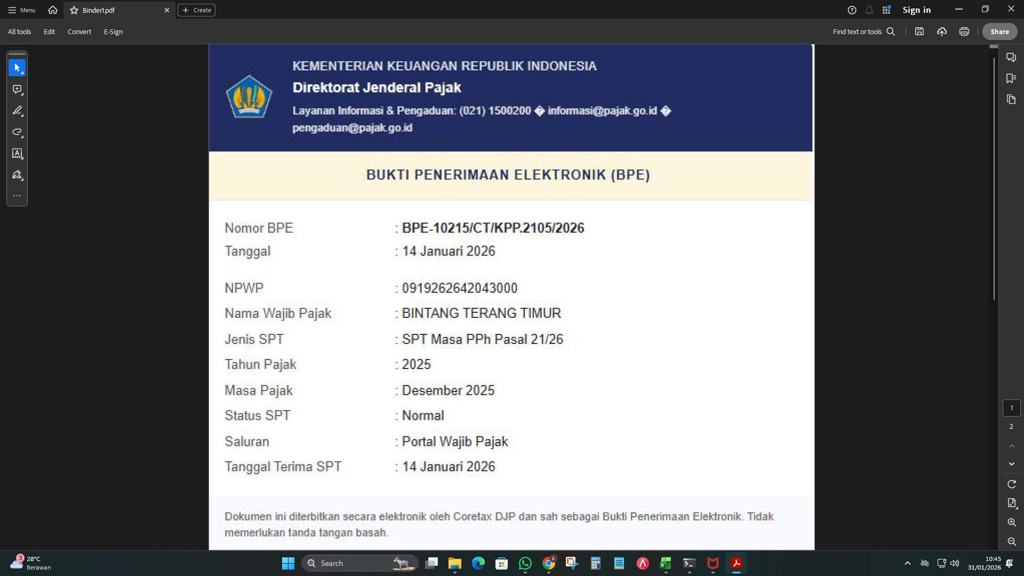Select the freeform Draw tool

coord(17,133)
